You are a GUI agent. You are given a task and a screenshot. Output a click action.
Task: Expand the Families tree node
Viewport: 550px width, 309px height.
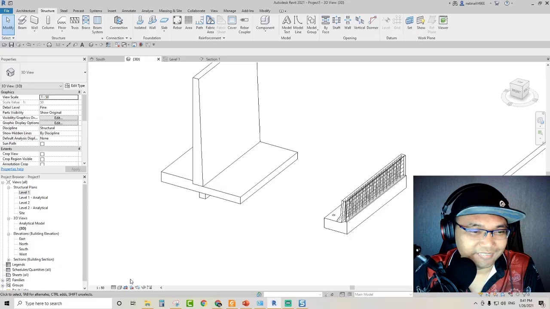(x=3, y=280)
